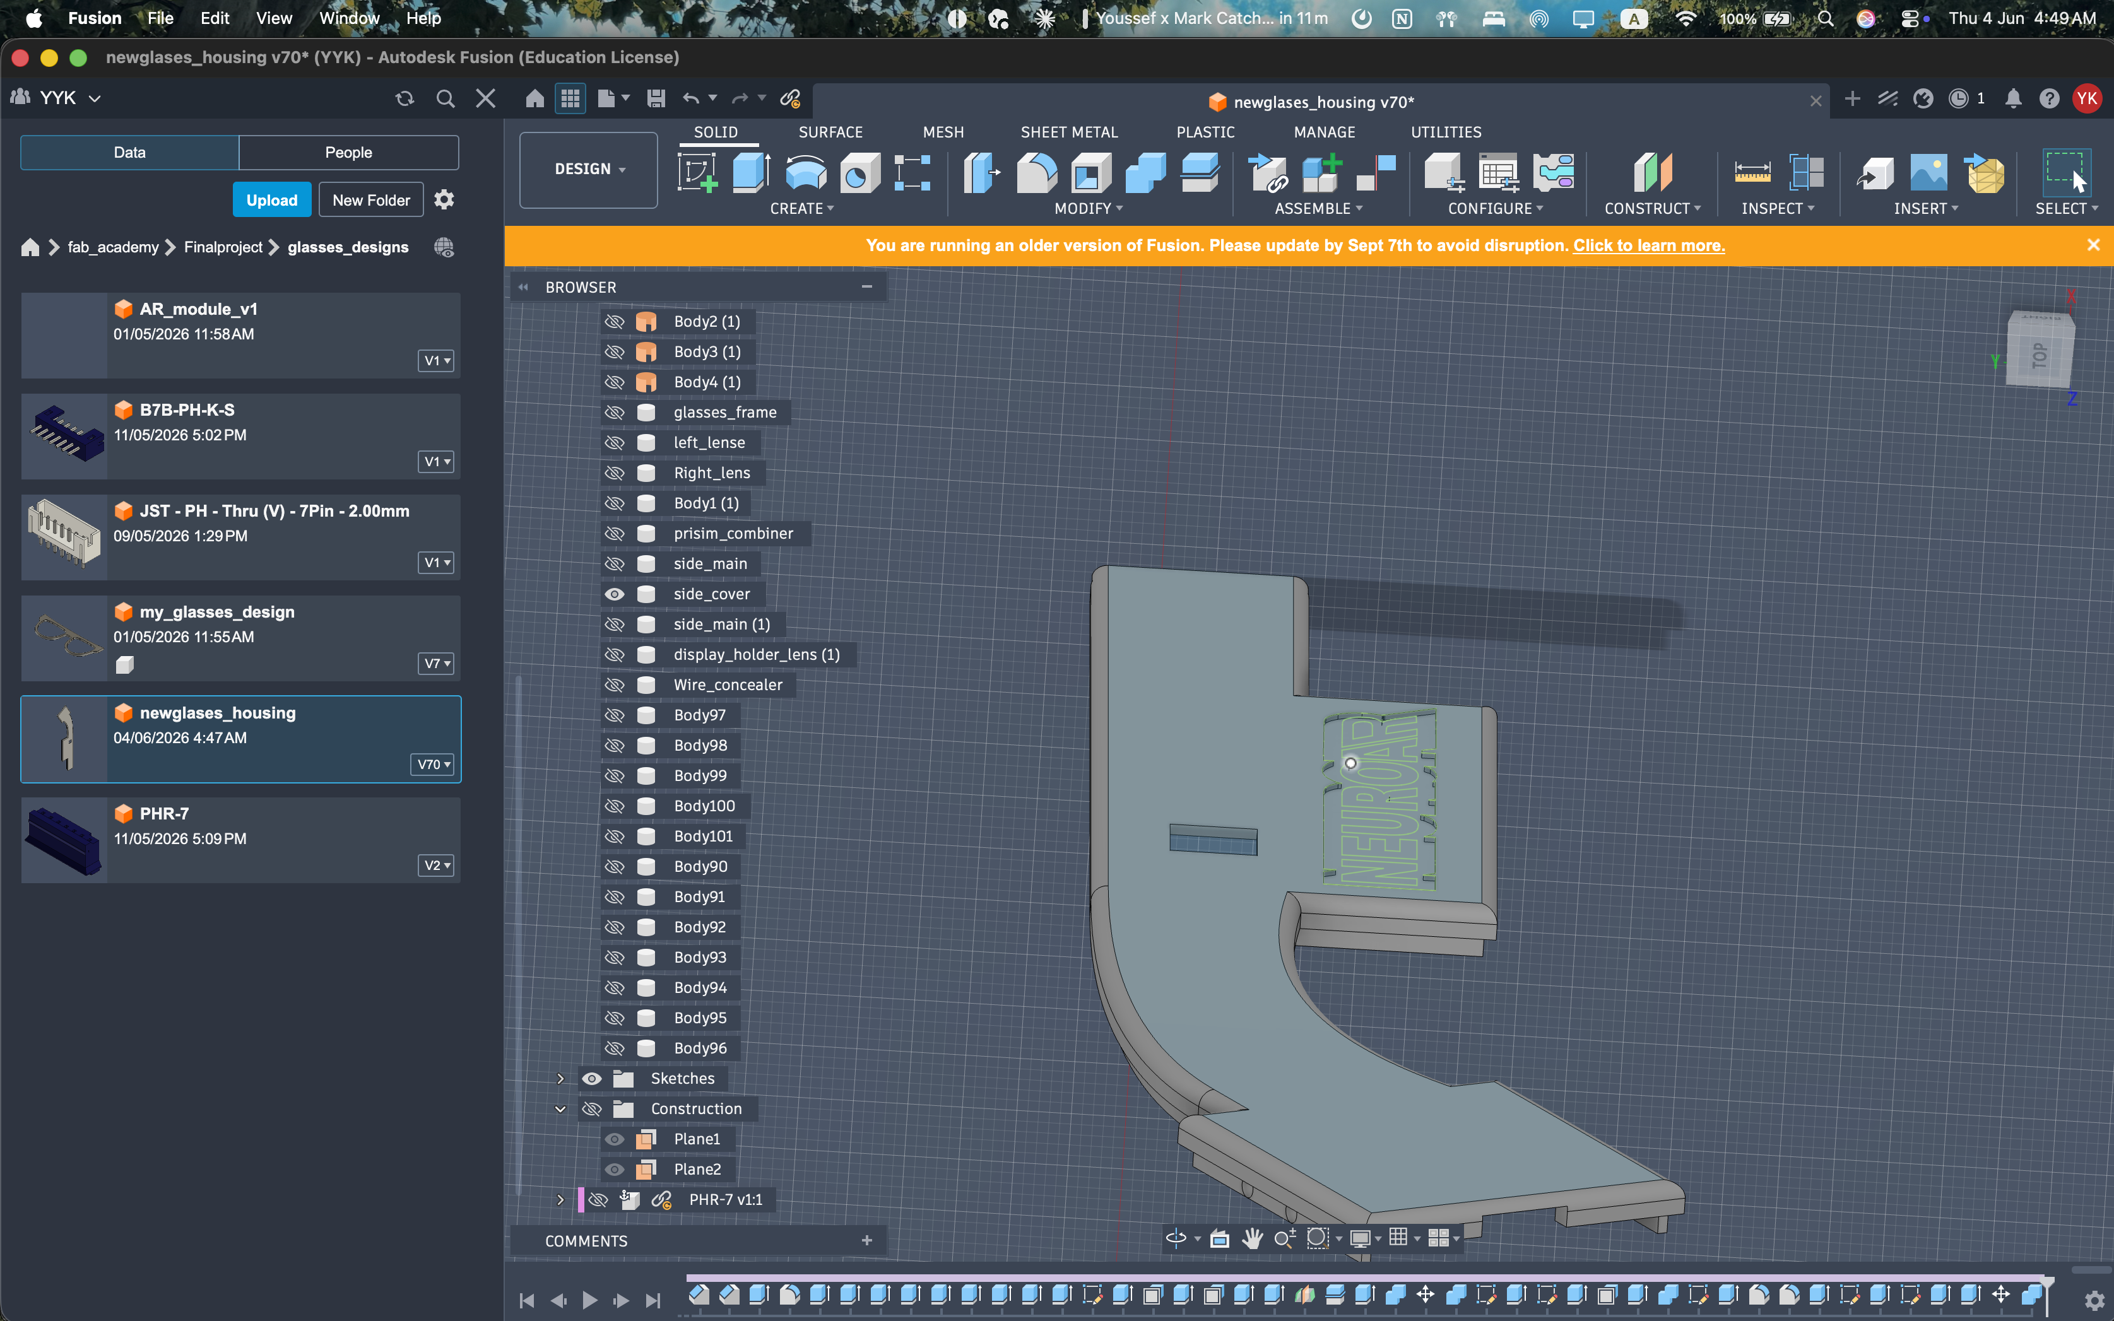This screenshot has height=1321, width=2114.
Task: Hide the side_cover body
Action: point(615,594)
